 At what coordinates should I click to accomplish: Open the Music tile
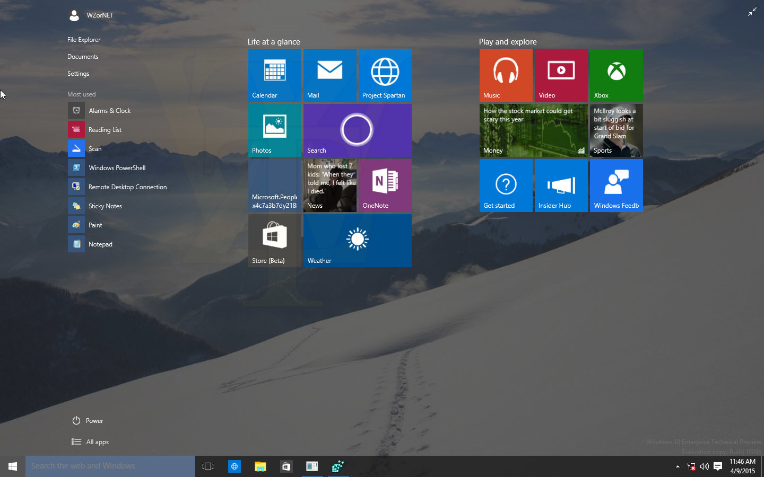pos(506,75)
